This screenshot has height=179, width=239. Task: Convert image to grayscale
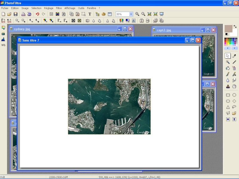coord(73,21)
